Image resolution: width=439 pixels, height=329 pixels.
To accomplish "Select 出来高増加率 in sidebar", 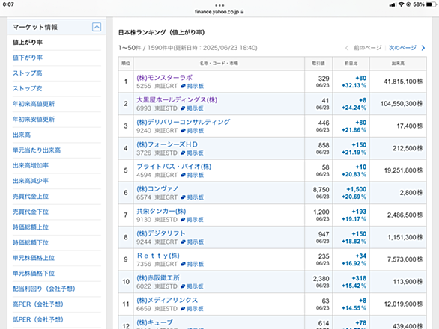I will pyautogui.click(x=31, y=165).
